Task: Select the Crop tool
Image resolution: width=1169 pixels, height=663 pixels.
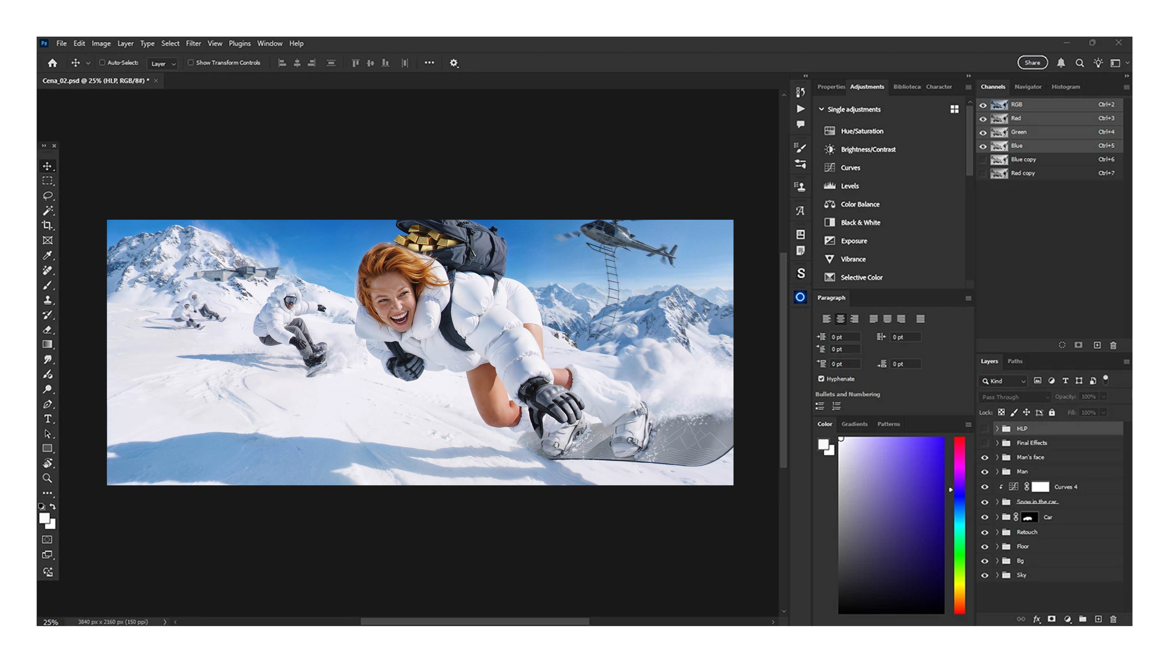Action: 47,226
